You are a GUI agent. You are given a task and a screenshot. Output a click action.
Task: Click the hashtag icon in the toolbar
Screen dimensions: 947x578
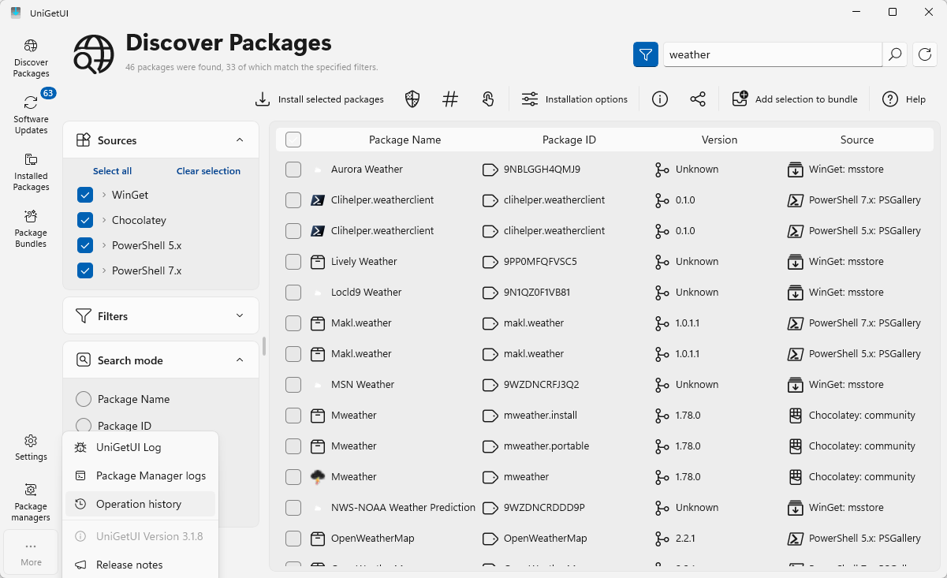449,99
